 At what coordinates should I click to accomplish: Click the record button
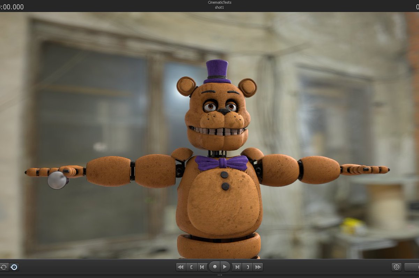coord(214,267)
